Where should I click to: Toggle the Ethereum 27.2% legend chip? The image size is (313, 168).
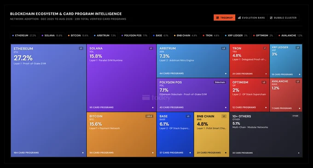point(24,35)
